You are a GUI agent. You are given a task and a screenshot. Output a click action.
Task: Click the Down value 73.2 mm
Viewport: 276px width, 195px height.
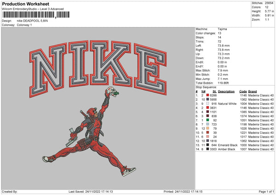click(224, 58)
